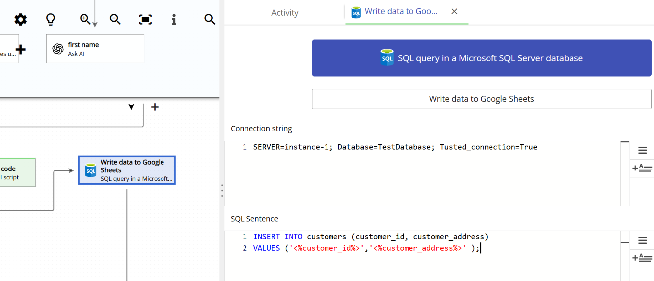Image resolution: width=654 pixels, height=281 pixels.
Task: Click SQL query in Microsoft SQL Server button
Action: (x=482, y=58)
